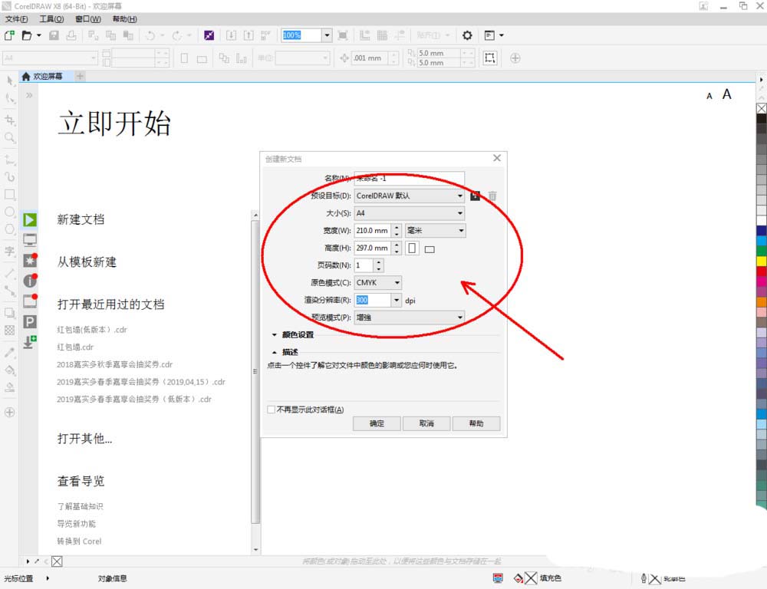This screenshot has height=589, width=767.
Task: Open the zoom level 100% dropdown
Action: click(328, 35)
